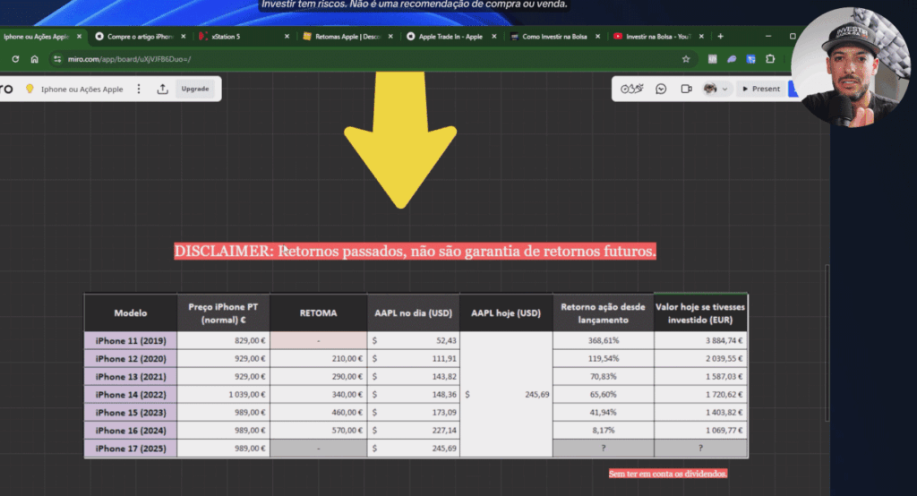
Task: Click the vertical scrollbar on board
Action: point(827,343)
